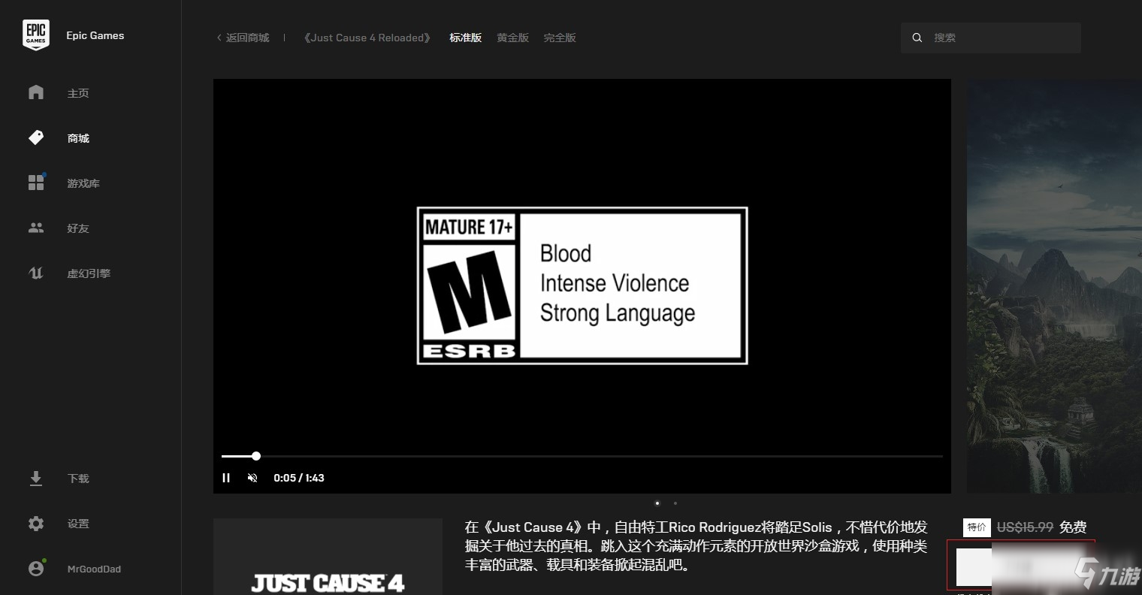
Task: Seek along the video timeline track
Action: [x=582, y=456]
